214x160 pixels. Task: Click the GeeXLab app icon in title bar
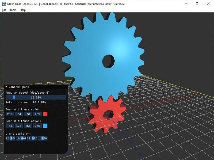coord(4,4)
